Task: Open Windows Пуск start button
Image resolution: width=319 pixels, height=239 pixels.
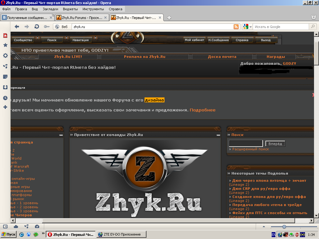Action: coord(8,235)
